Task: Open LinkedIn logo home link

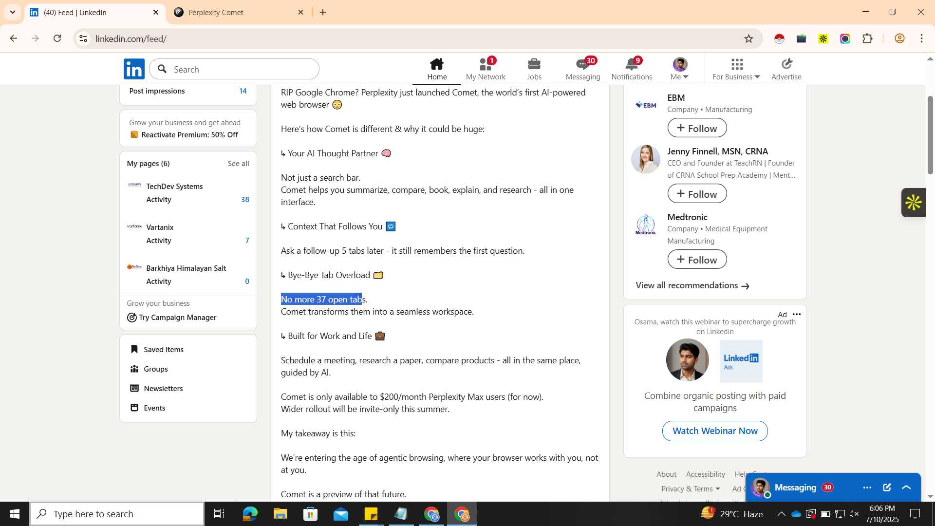Action: point(134,69)
